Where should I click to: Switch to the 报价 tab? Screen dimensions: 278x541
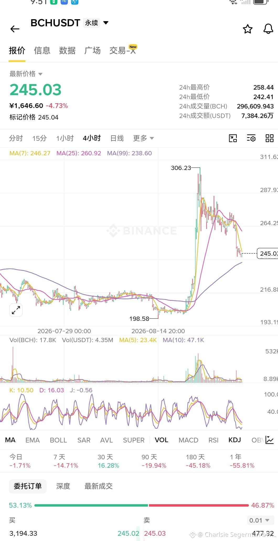click(17, 50)
